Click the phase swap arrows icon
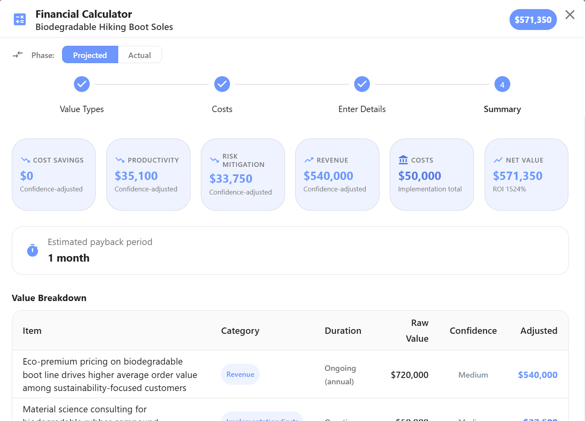The image size is (585, 421). 18,55
